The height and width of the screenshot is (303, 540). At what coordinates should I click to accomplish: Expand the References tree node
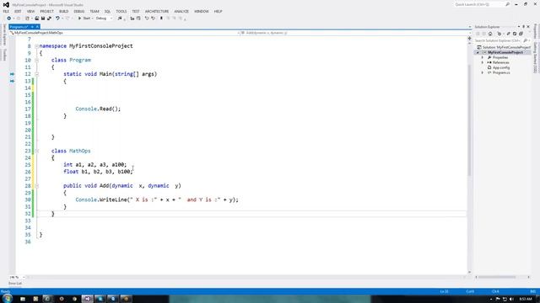click(x=483, y=62)
